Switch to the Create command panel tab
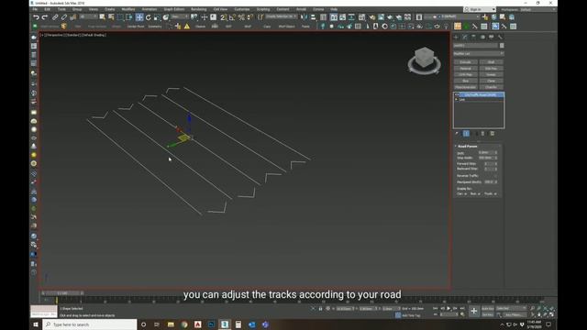587x330 pixels. coord(456,37)
